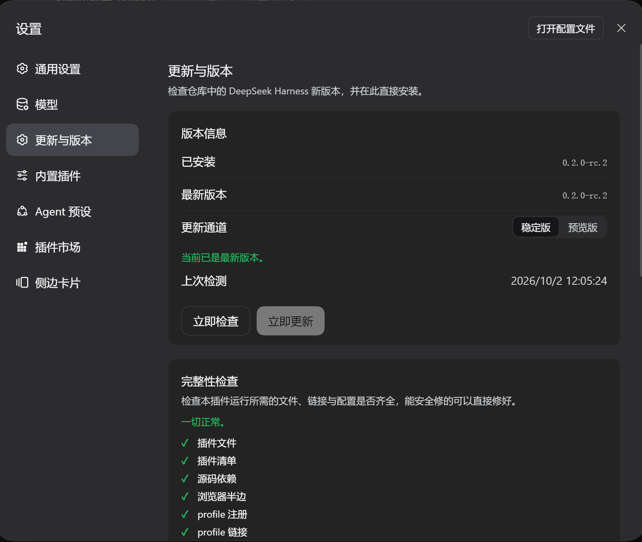The width and height of the screenshot is (642, 542).
Task: Click the 立即更新 button
Action: [291, 321]
